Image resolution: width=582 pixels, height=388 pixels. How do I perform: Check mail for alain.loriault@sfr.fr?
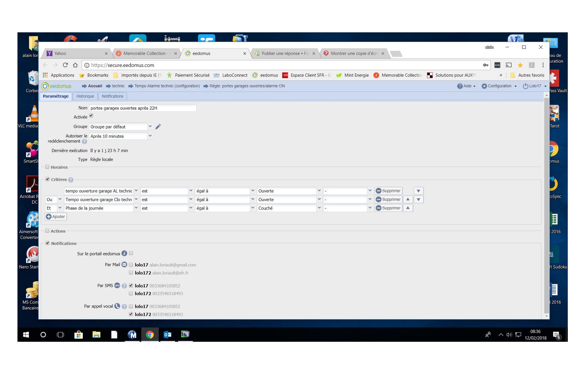[131, 273]
